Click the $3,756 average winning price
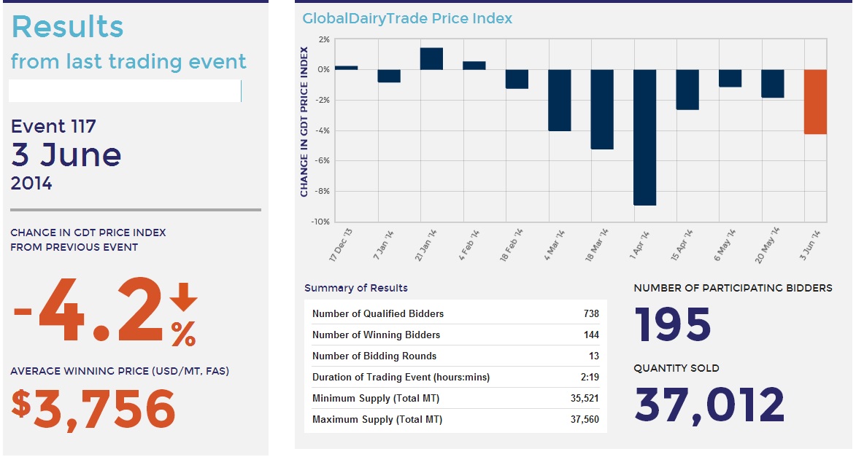The width and height of the screenshot is (856, 457). pos(93,408)
